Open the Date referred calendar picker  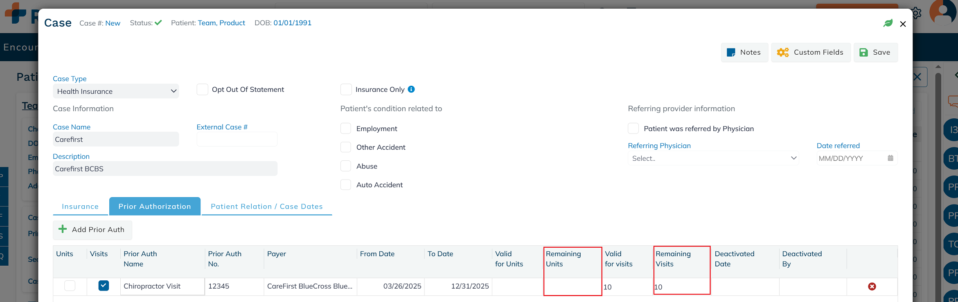[890, 158]
